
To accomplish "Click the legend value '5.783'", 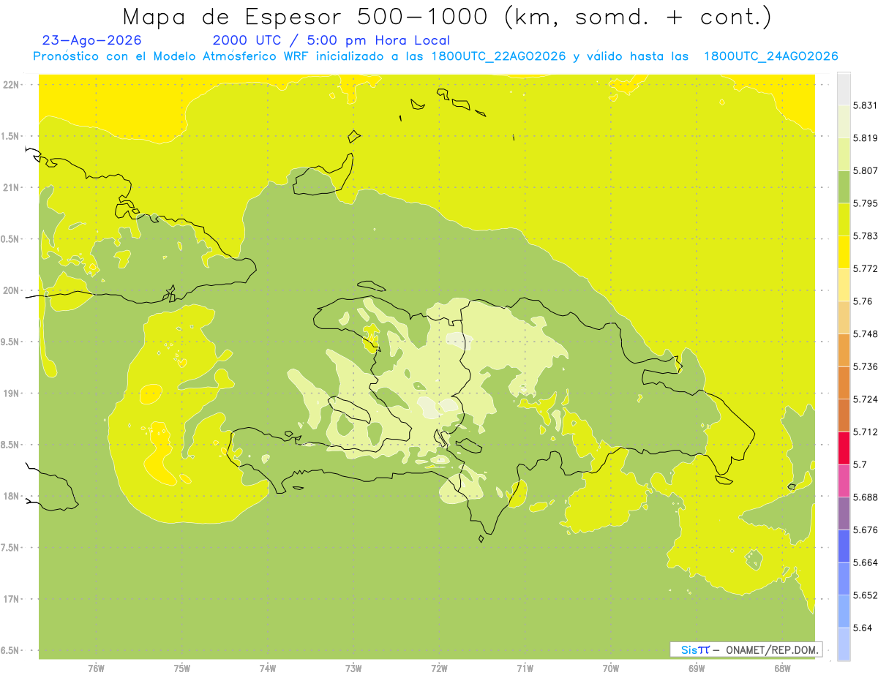I will click(865, 236).
